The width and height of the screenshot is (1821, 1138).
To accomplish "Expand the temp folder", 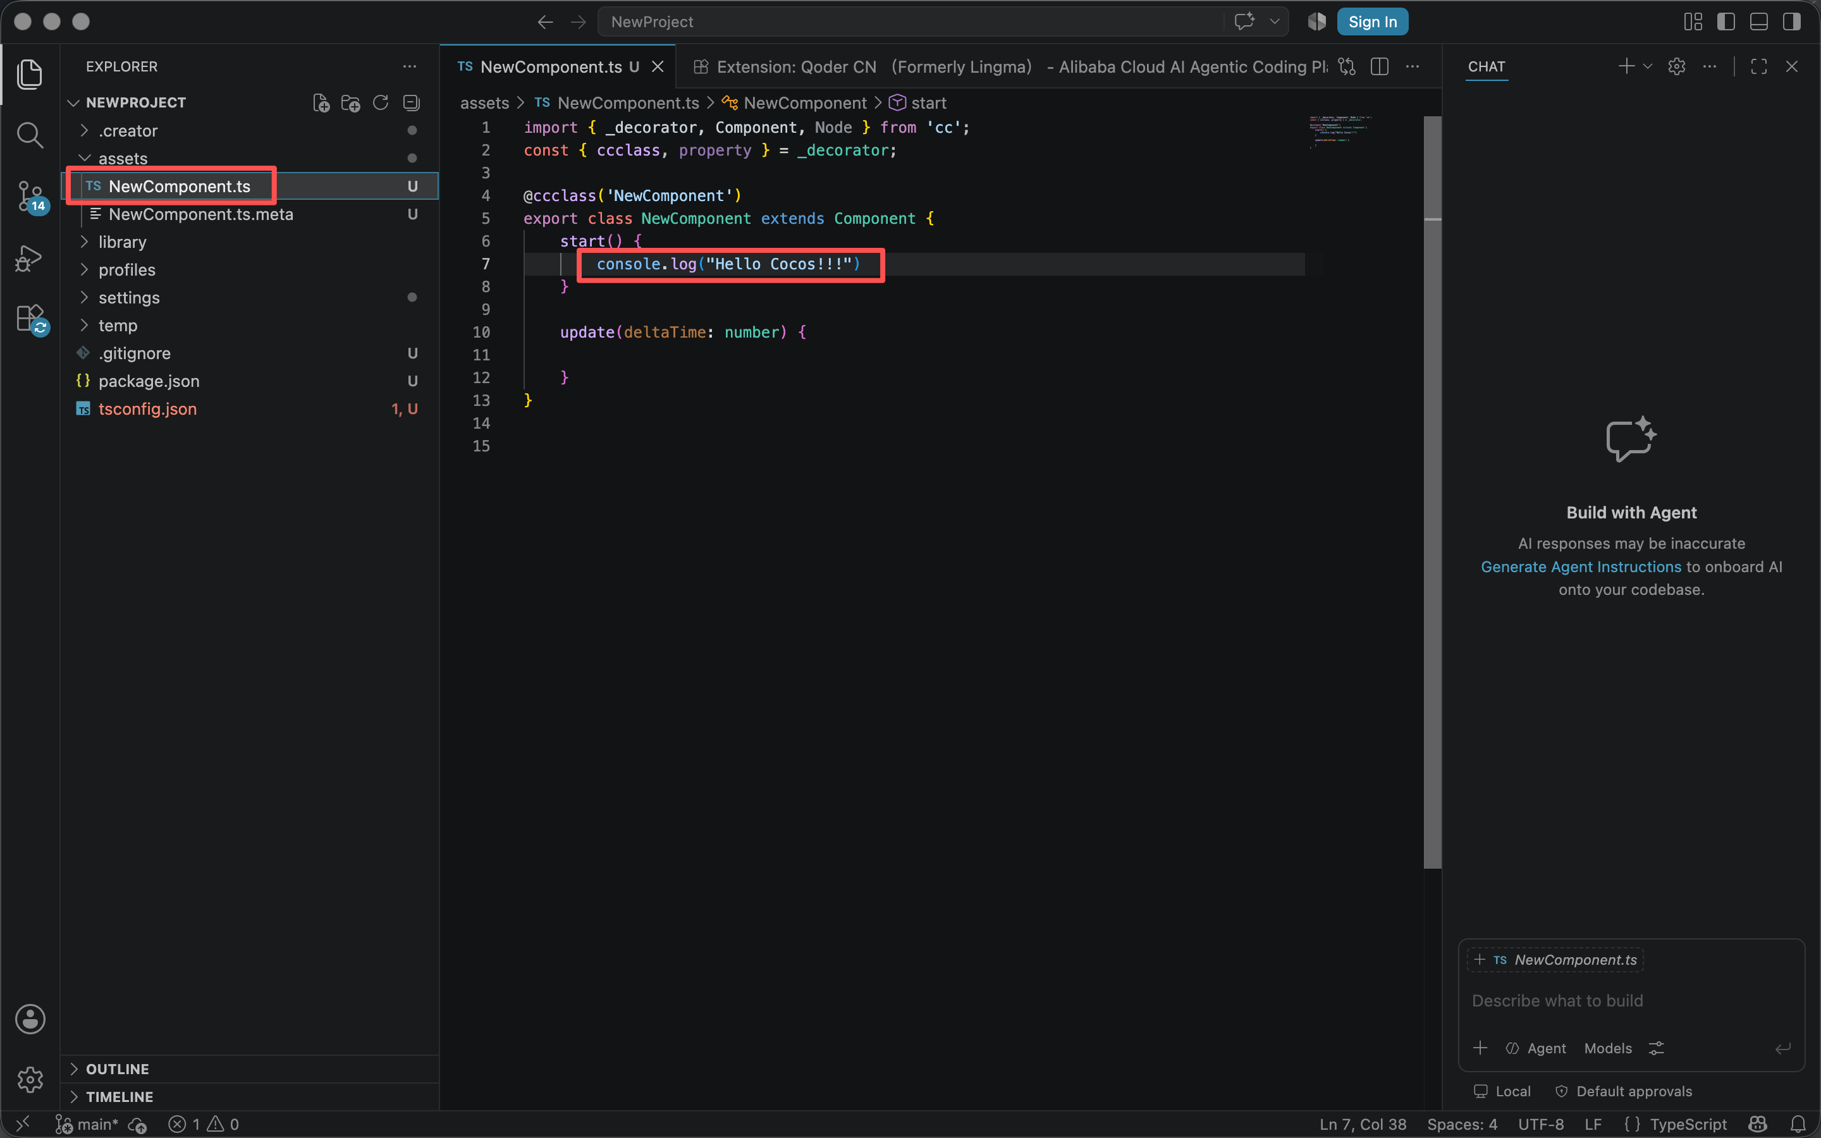I will click(x=248, y=325).
